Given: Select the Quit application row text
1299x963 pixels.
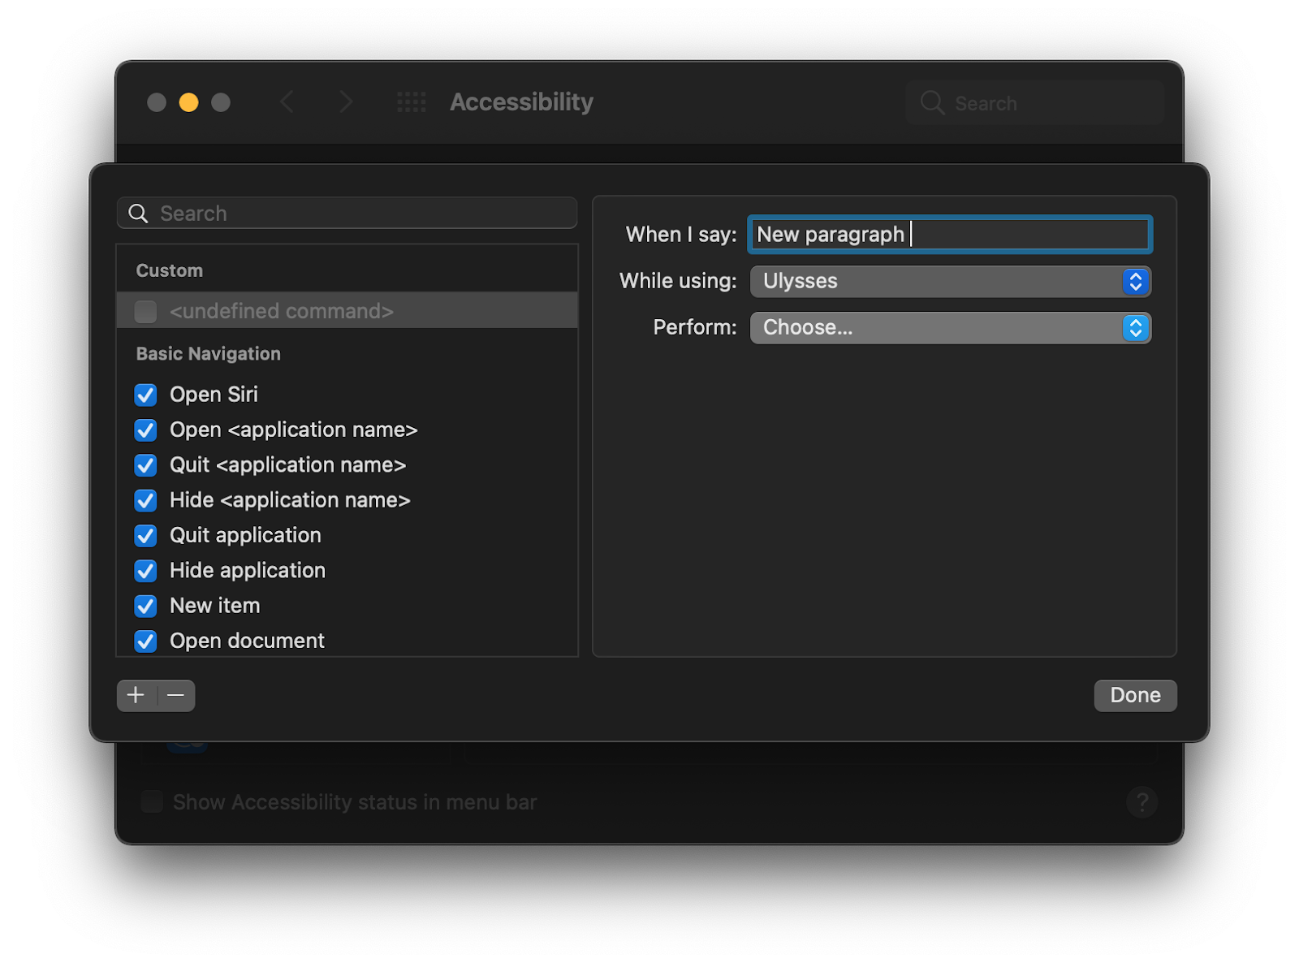Looking at the screenshot, I should [245, 536].
